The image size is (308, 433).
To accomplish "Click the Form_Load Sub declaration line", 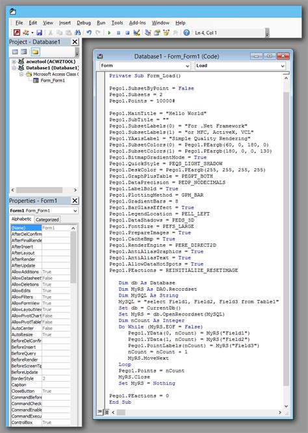I will click(x=145, y=76).
